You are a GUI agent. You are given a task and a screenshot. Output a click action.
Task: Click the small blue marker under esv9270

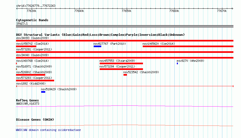[177, 63]
